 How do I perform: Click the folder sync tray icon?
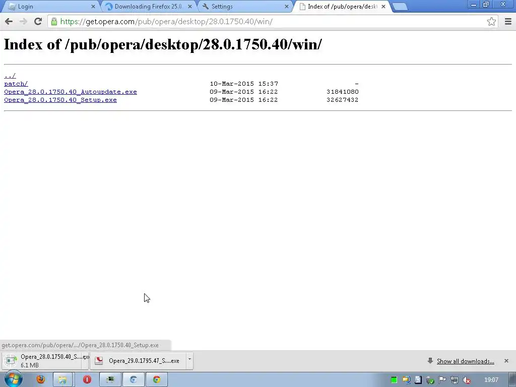click(406, 380)
